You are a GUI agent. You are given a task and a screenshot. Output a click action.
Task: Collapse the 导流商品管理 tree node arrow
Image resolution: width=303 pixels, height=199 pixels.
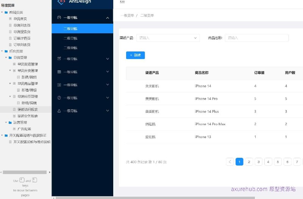10,83
